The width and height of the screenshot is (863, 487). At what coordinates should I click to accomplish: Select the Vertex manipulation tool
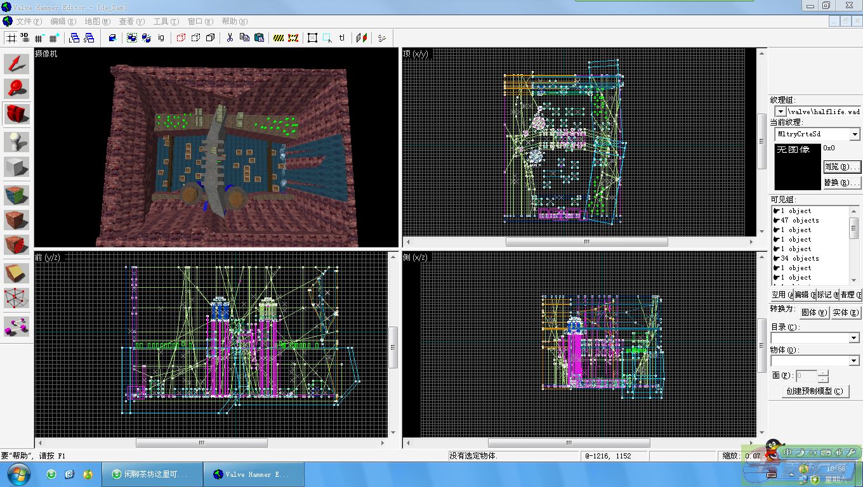(17, 299)
